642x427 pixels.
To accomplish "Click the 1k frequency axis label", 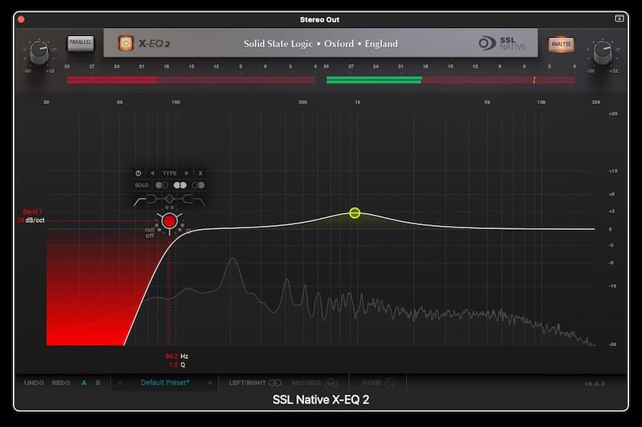I will pos(357,103).
